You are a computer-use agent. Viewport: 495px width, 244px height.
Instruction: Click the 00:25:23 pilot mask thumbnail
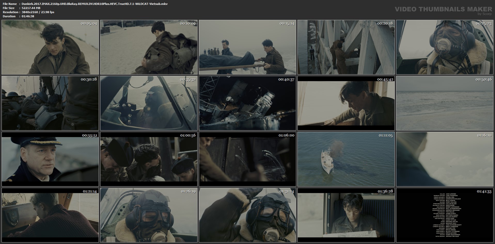pos(445,47)
